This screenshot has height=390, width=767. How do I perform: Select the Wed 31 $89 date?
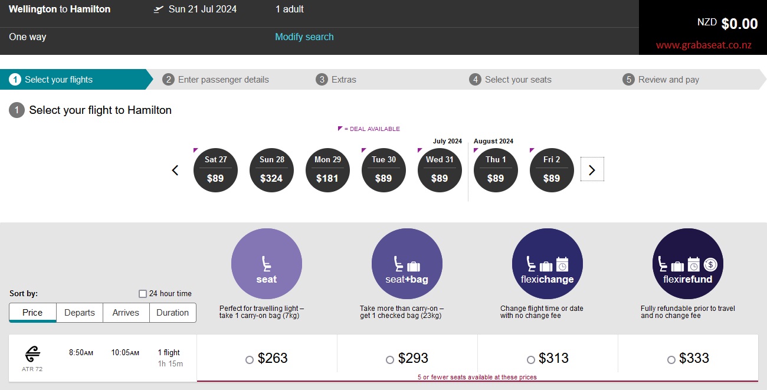tap(440, 170)
